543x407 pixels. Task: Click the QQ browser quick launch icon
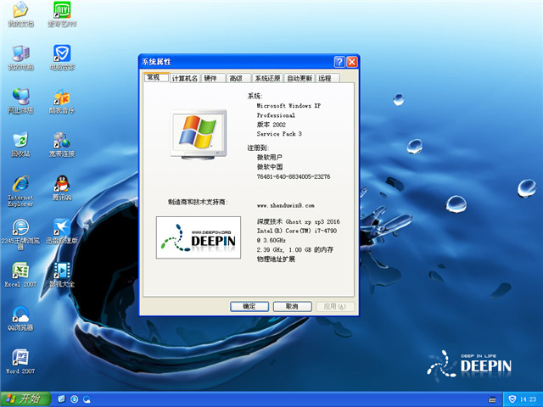87,399
